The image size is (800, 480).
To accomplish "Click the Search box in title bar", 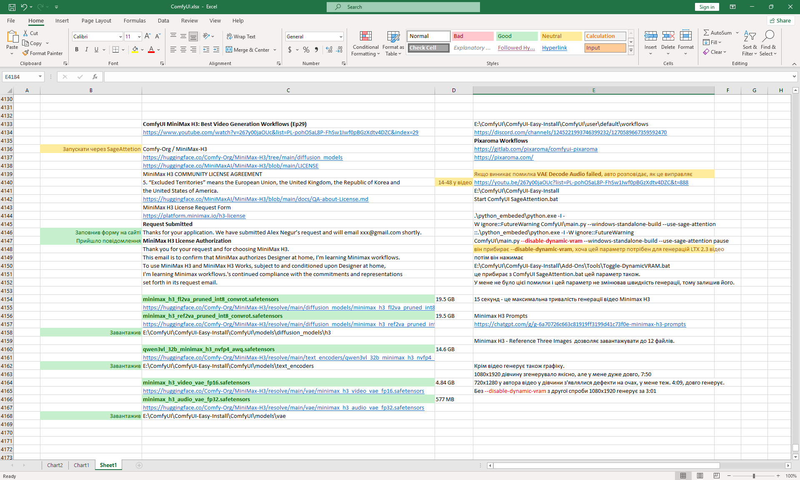I will 403,7.
